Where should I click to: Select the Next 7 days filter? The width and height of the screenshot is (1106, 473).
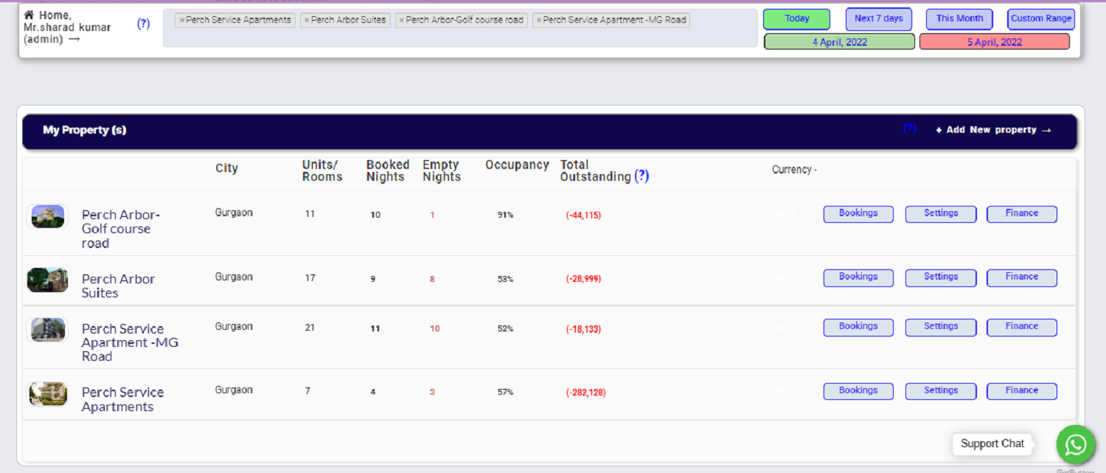coord(879,19)
